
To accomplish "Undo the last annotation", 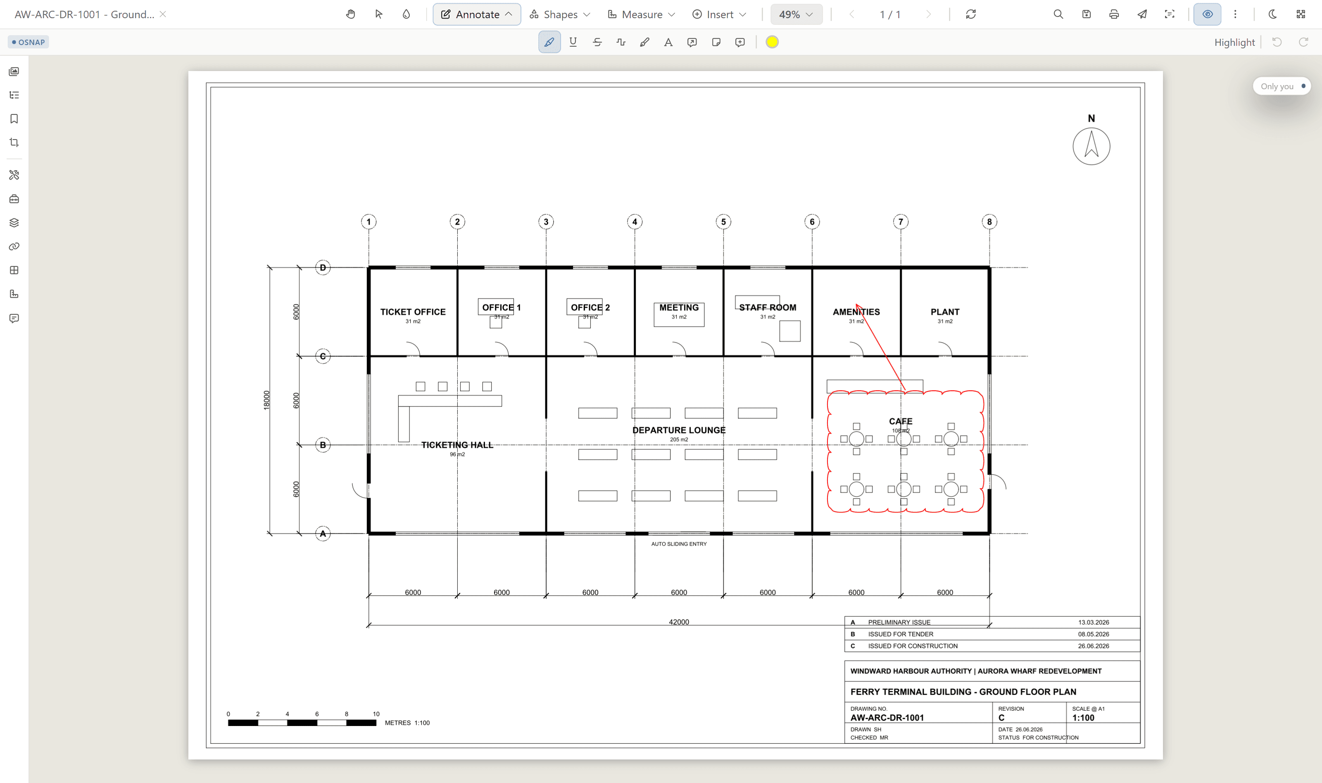I will click(x=1277, y=42).
